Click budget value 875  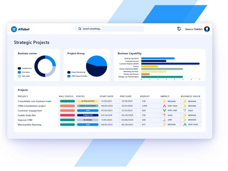144,124
